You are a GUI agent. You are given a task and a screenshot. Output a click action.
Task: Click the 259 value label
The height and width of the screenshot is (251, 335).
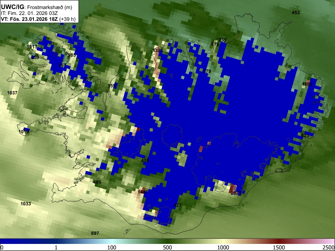(x=35, y=57)
